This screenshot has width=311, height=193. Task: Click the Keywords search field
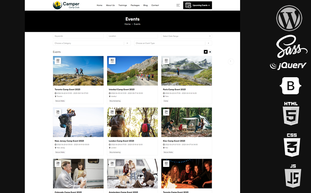click(78, 36)
